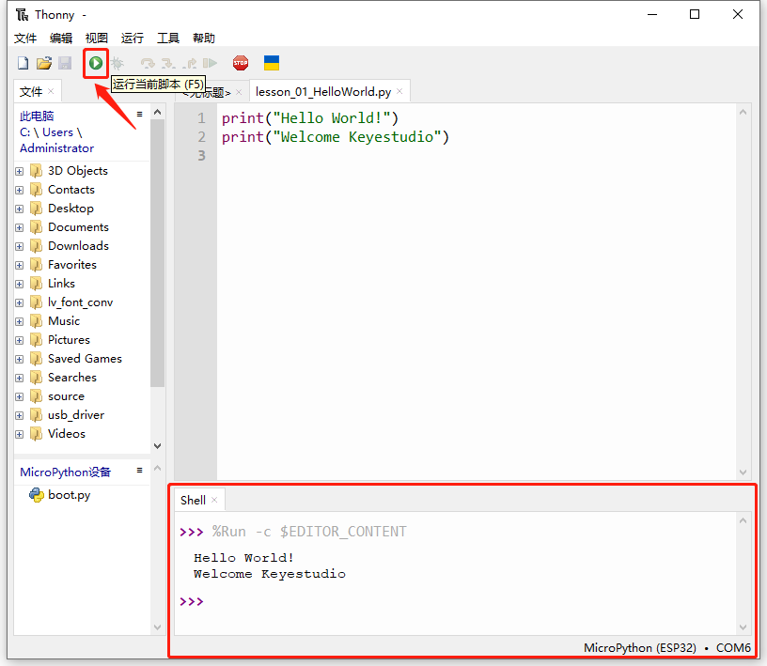
Task: Expand the Links folder
Action: coord(19,284)
